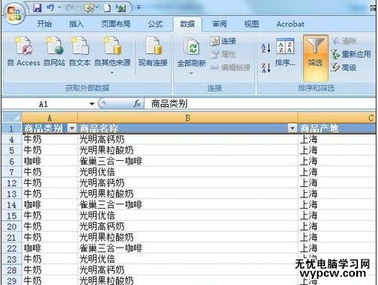Switch to the 审阅 tab
Image resolution: width=378 pixels, height=285 pixels.
[219, 24]
